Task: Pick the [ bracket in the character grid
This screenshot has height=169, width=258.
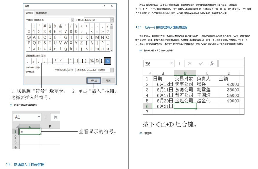Action: pos(87,43)
